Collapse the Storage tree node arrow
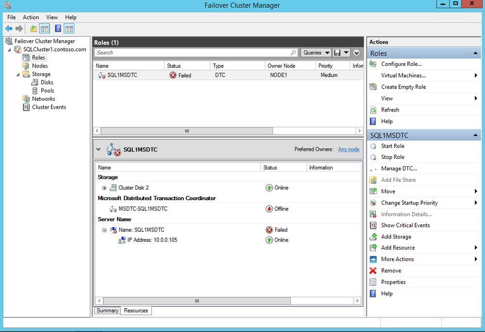The image size is (485, 332). [x=18, y=75]
